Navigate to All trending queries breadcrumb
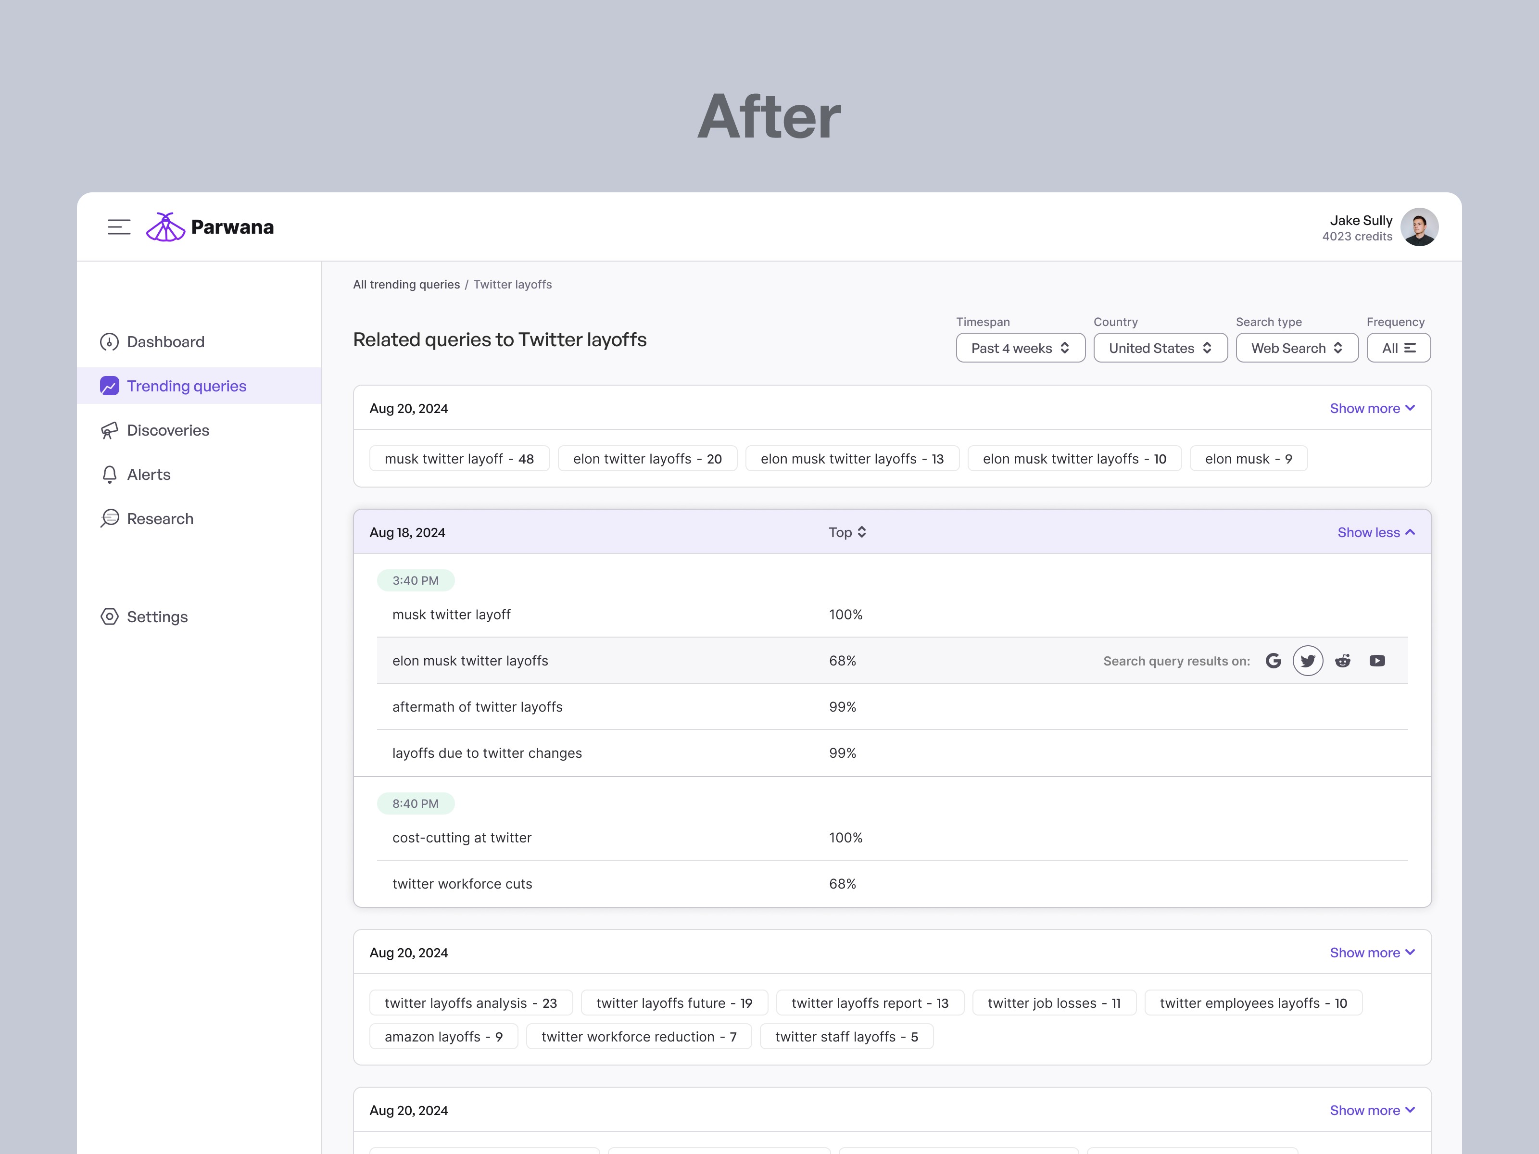The height and width of the screenshot is (1154, 1539). tap(405, 284)
